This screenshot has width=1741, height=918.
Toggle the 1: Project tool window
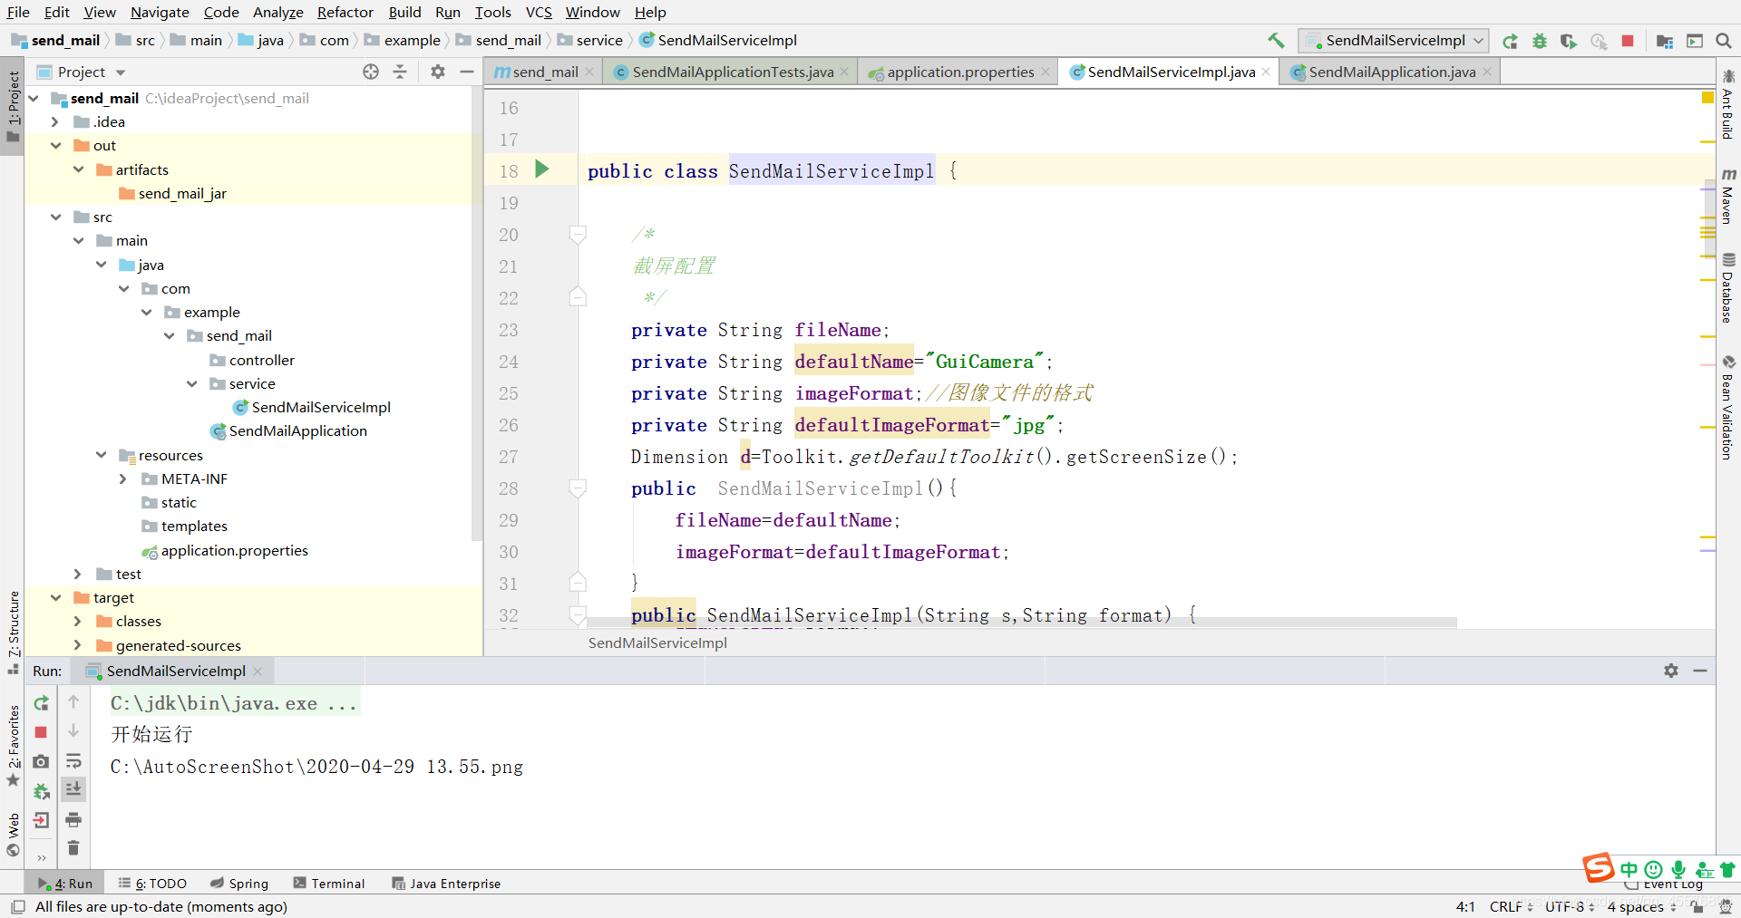click(x=13, y=105)
